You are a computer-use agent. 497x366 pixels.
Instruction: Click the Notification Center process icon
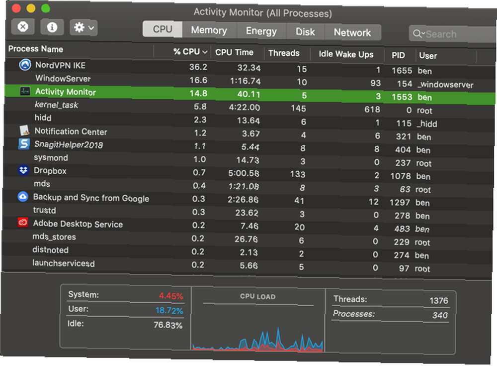tap(24, 130)
